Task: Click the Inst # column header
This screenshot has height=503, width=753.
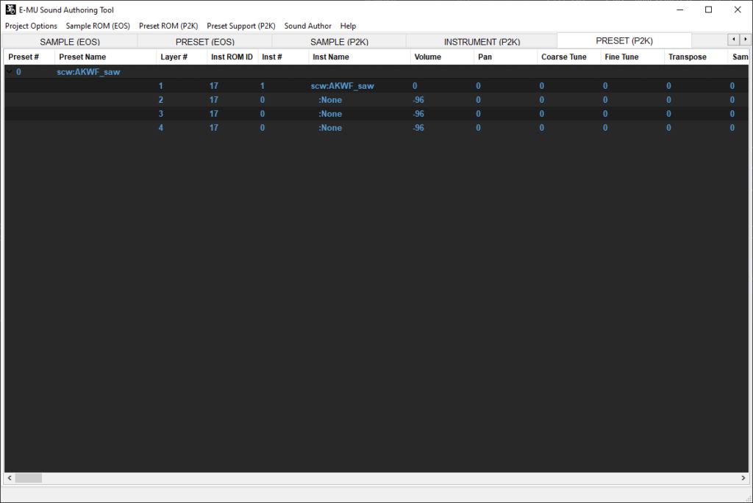Action: coord(283,57)
